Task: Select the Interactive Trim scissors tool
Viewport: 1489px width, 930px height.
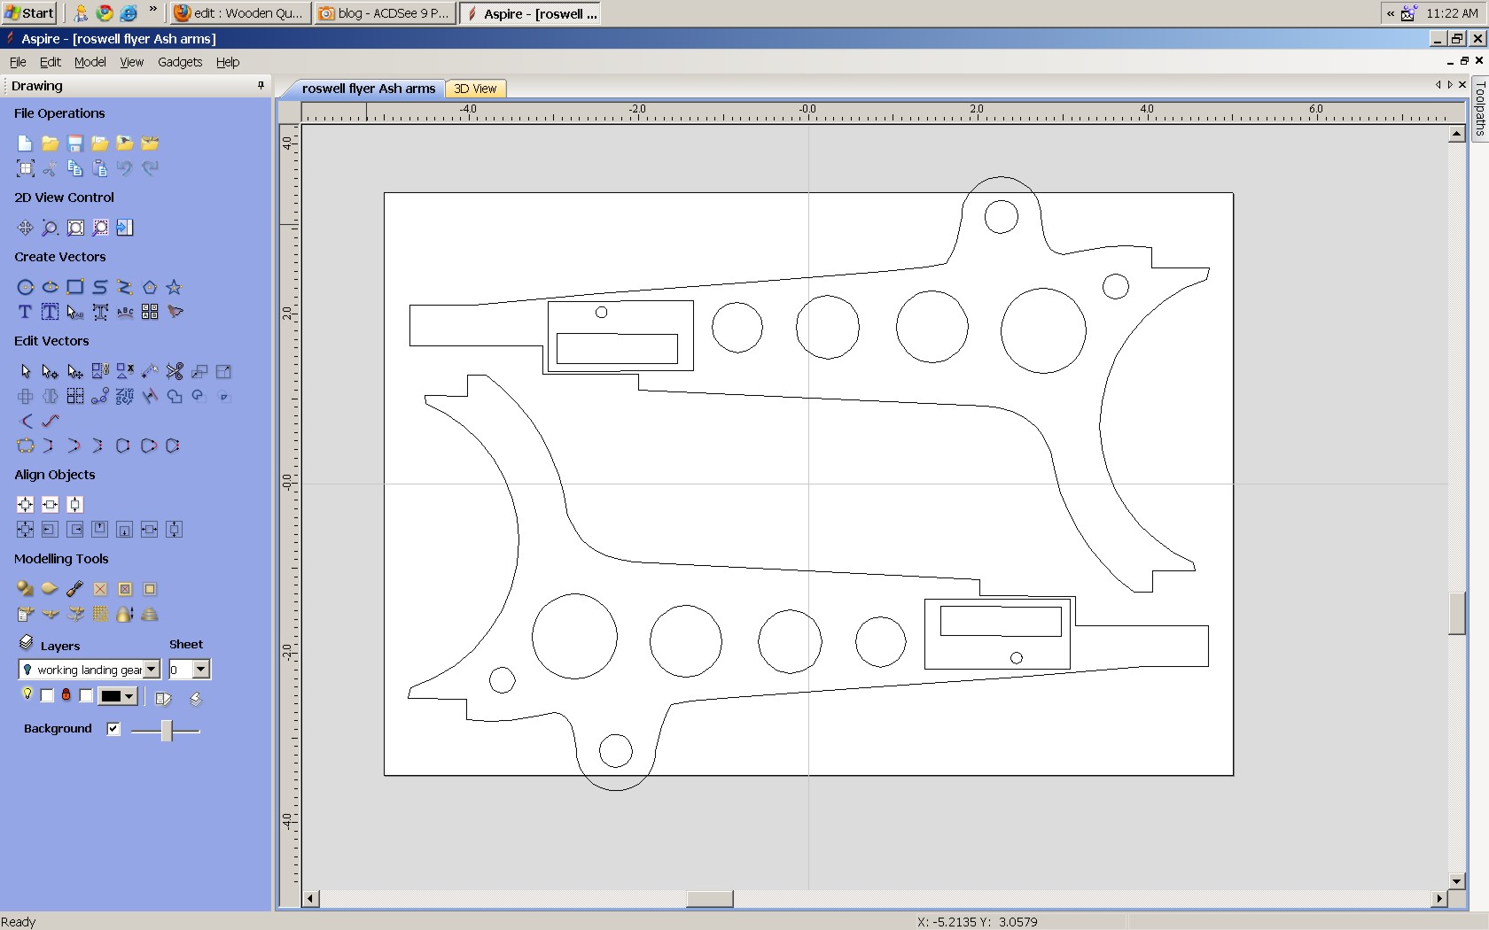Action: 175,371
